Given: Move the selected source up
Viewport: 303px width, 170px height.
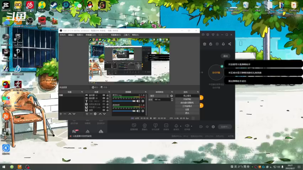Looking at the screenshot, I should tap(100, 114).
